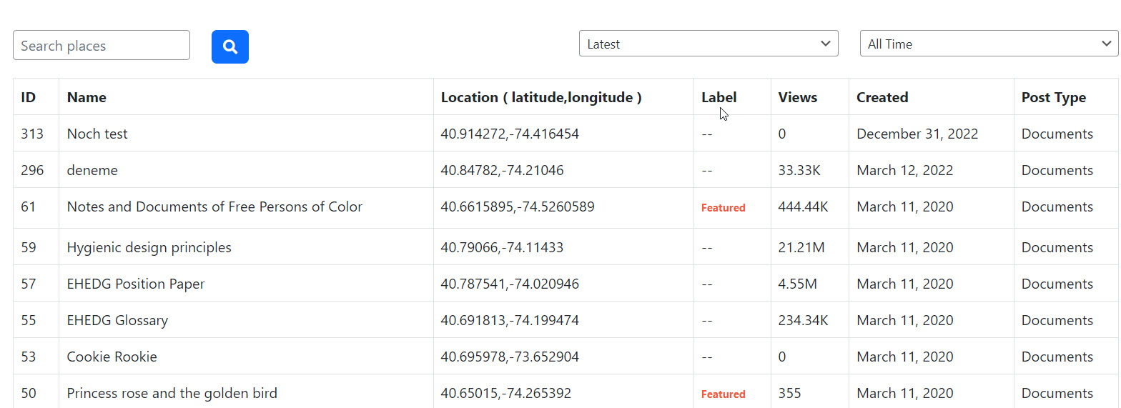Click the Featured label on row 61
The width and height of the screenshot is (1121, 408).
click(x=723, y=208)
